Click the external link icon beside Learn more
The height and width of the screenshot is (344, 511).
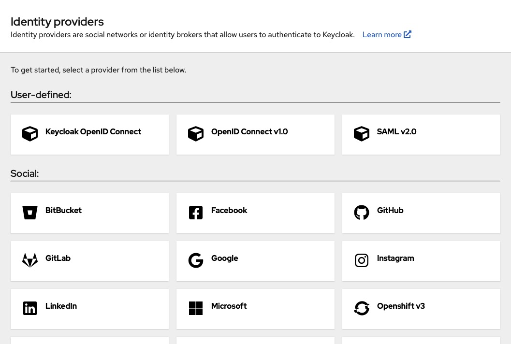pyautogui.click(x=408, y=34)
